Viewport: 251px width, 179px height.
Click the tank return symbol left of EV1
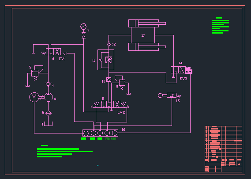pyautogui.click(x=34, y=53)
